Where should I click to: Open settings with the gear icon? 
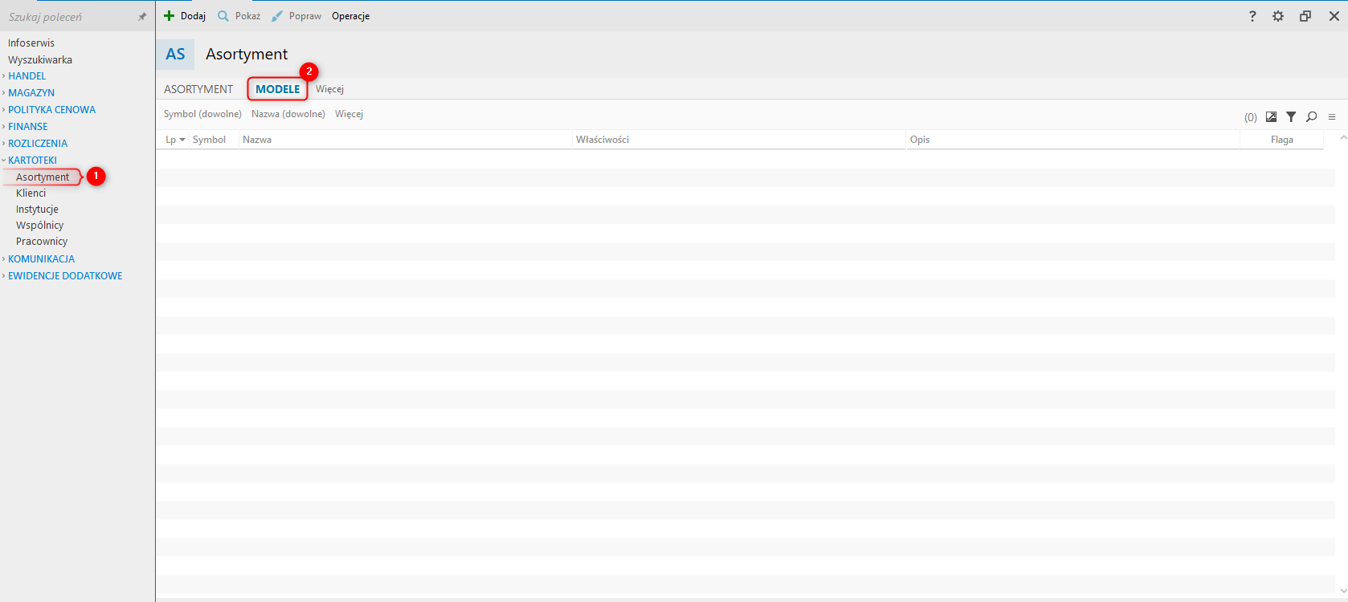[1278, 16]
